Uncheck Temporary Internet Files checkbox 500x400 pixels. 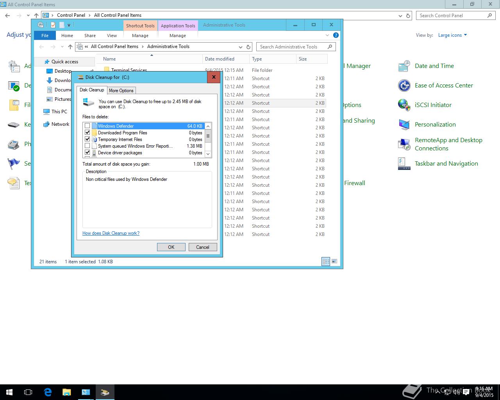pos(87,139)
